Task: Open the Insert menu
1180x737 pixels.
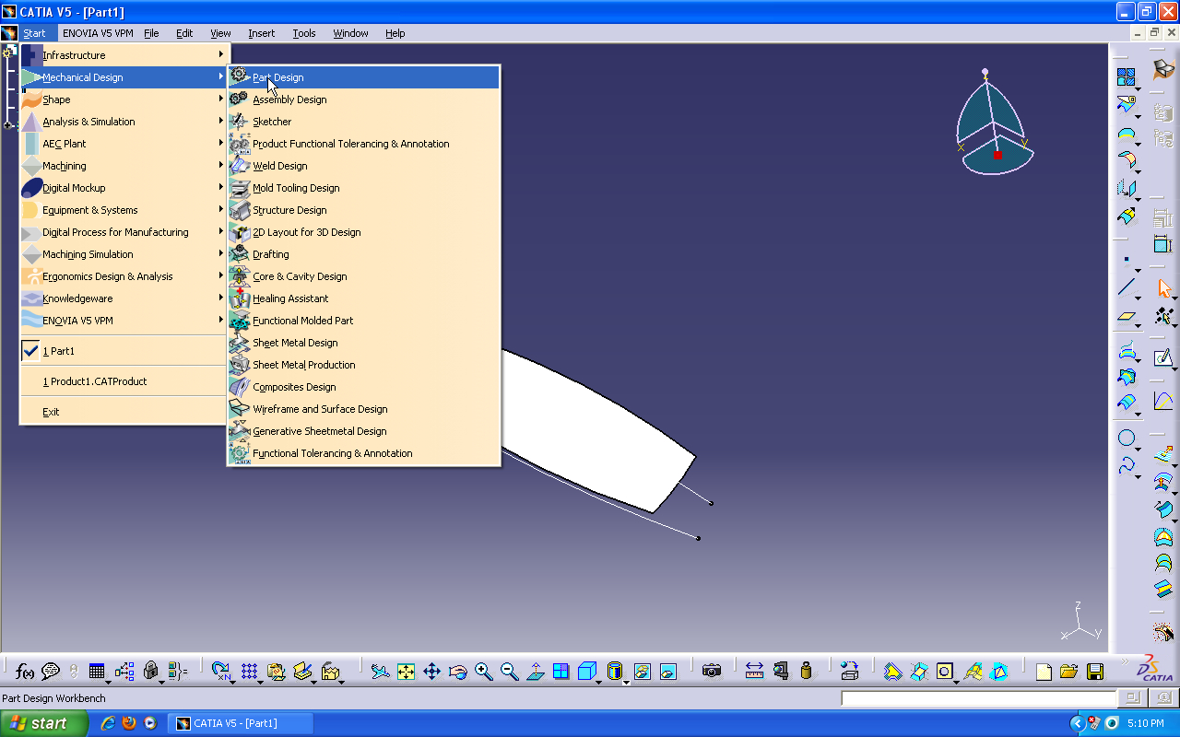Action: click(x=262, y=33)
